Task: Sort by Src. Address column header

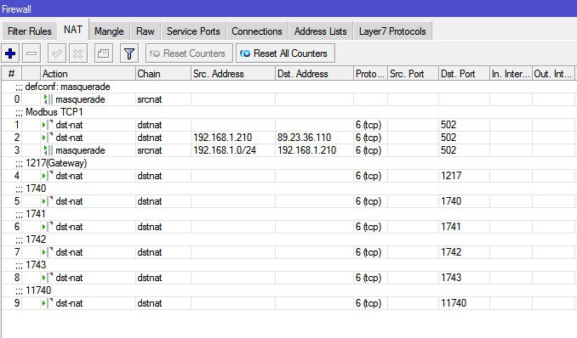Action: [x=233, y=74]
